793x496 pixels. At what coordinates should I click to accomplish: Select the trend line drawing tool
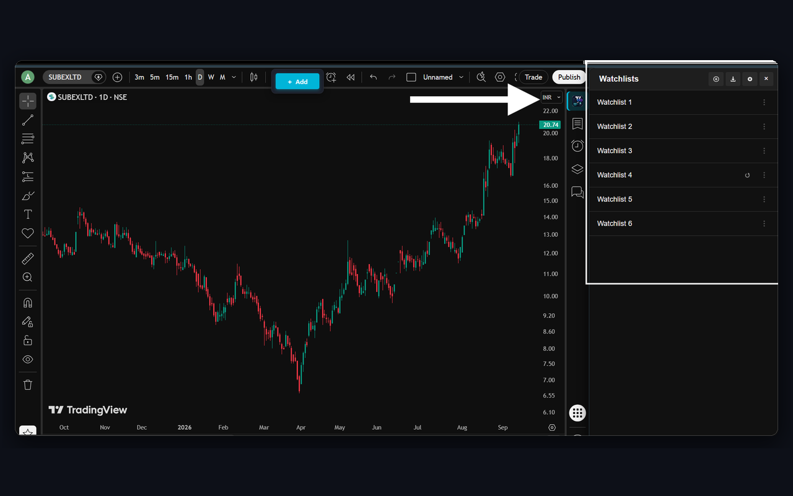[28, 120]
